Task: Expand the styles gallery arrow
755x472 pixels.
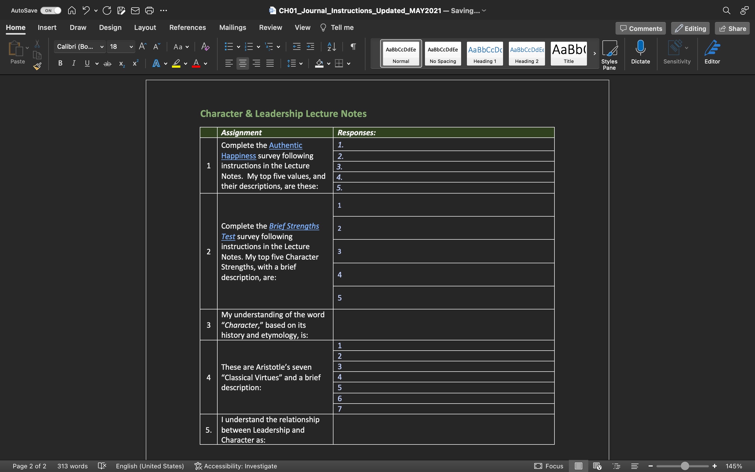Action: click(x=594, y=53)
